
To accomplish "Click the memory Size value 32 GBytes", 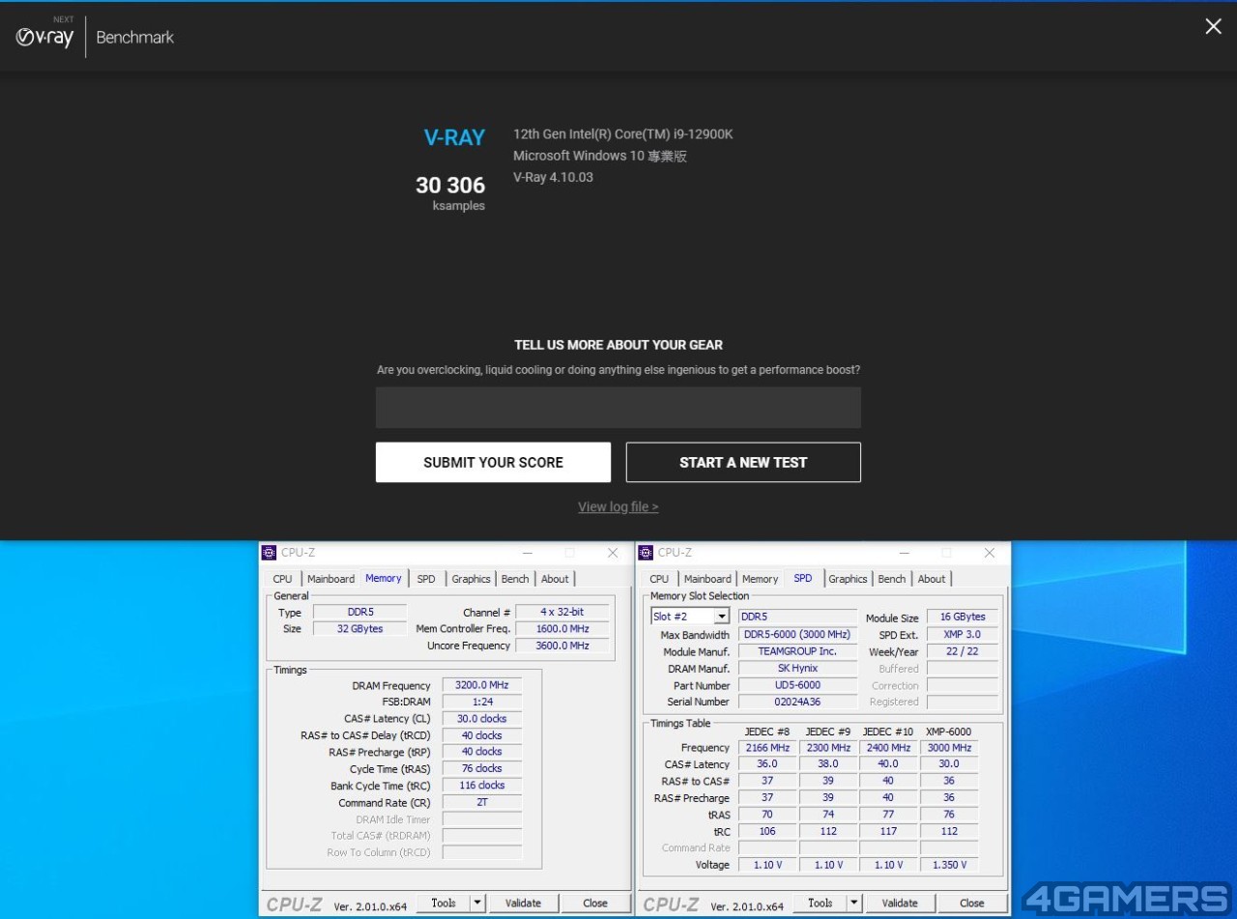I will (360, 629).
